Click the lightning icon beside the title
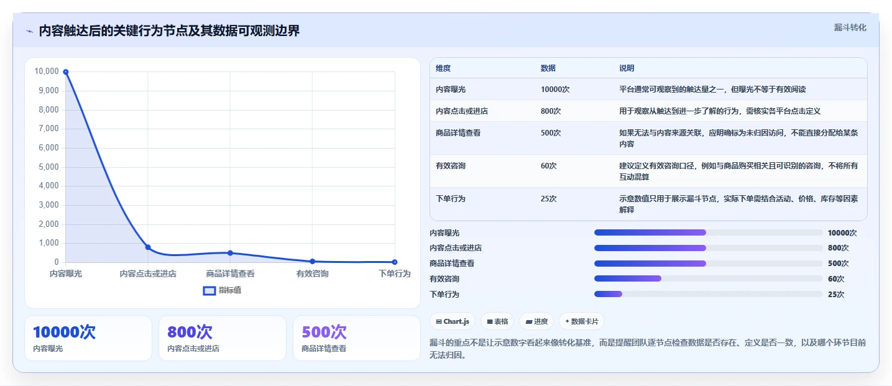The image size is (892, 386). (29, 31)
